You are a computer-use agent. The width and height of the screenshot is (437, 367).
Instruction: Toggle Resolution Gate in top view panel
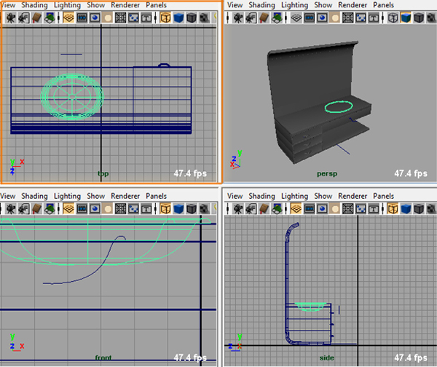pos(95,17)
